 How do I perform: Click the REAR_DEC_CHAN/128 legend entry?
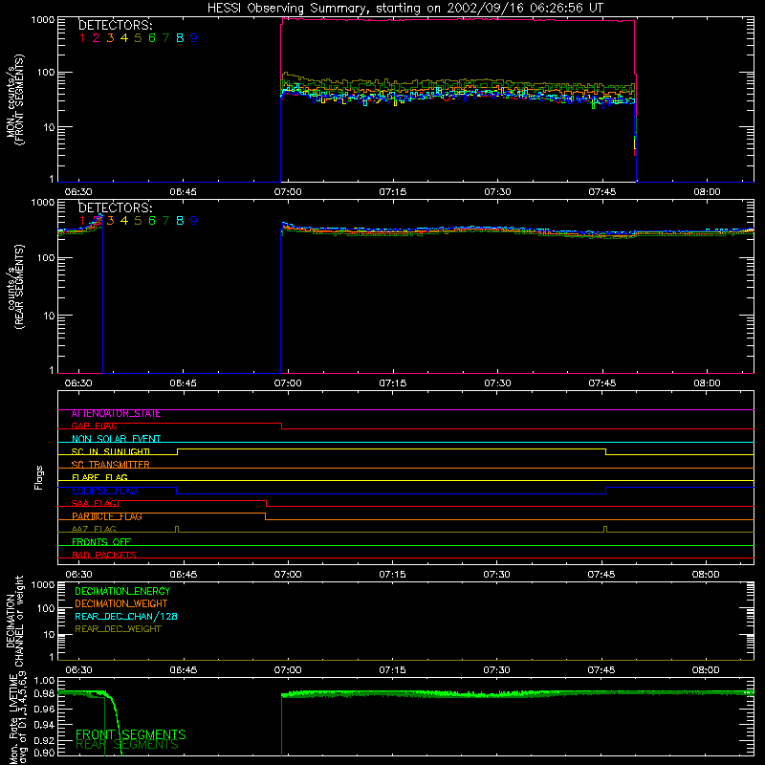[x=126, y=617]
